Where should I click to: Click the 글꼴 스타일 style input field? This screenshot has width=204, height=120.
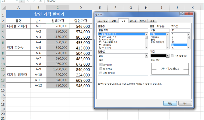(x=159, y=30)
